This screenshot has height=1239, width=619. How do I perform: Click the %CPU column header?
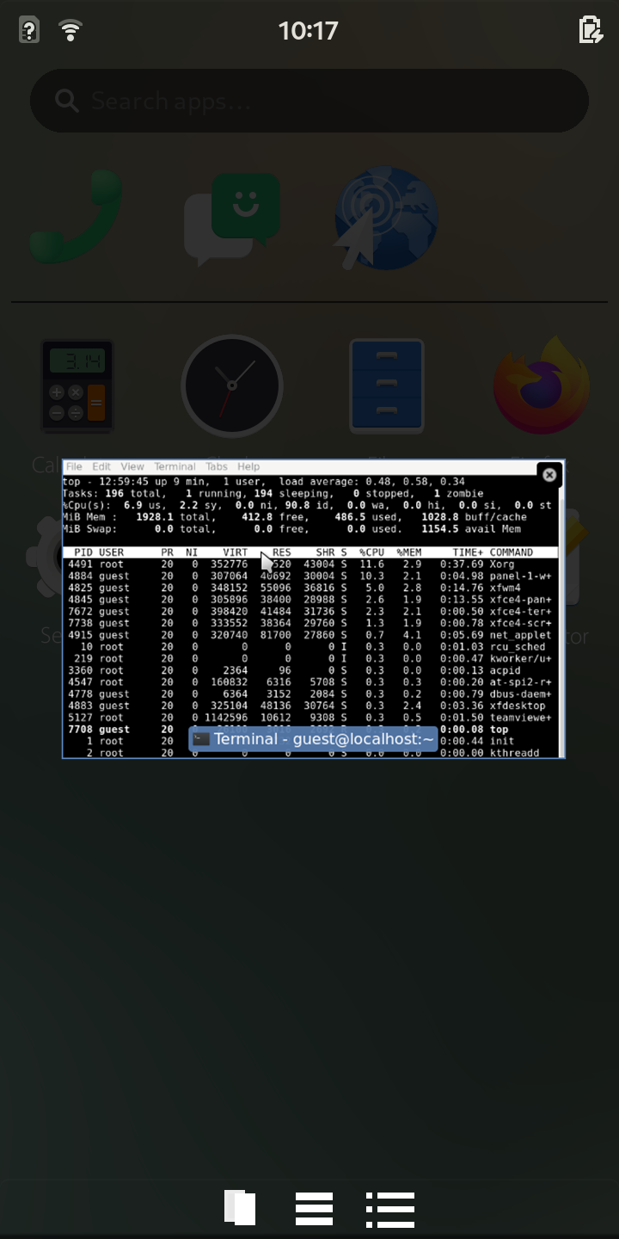[x=371, y=552]
